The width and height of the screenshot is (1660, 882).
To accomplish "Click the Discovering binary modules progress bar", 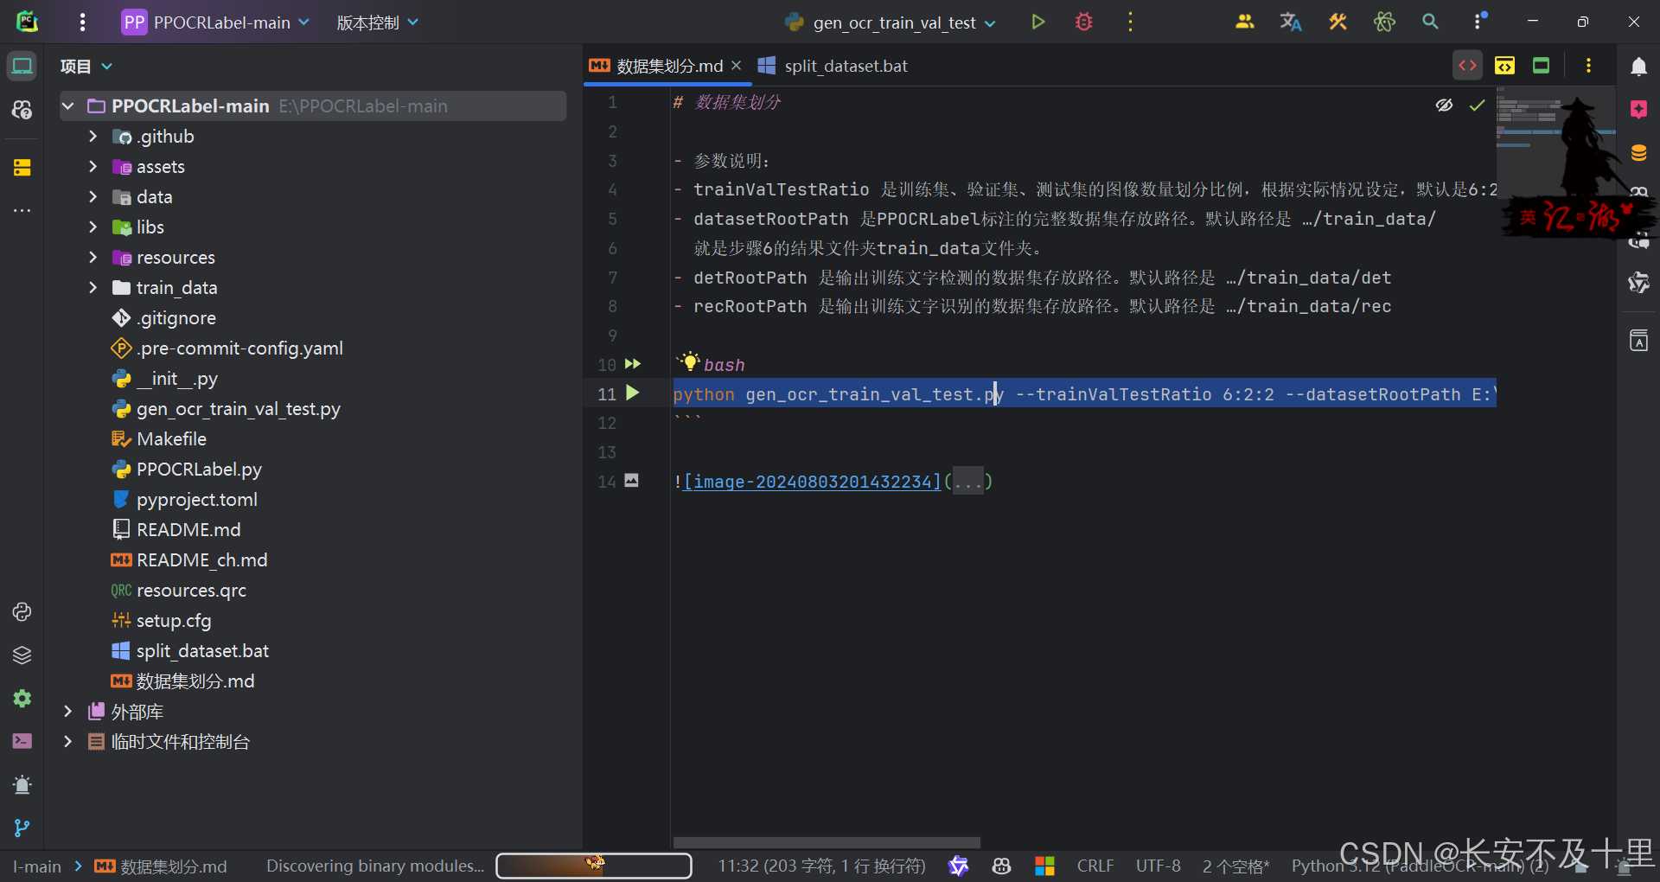I will (x=594, y=866).
